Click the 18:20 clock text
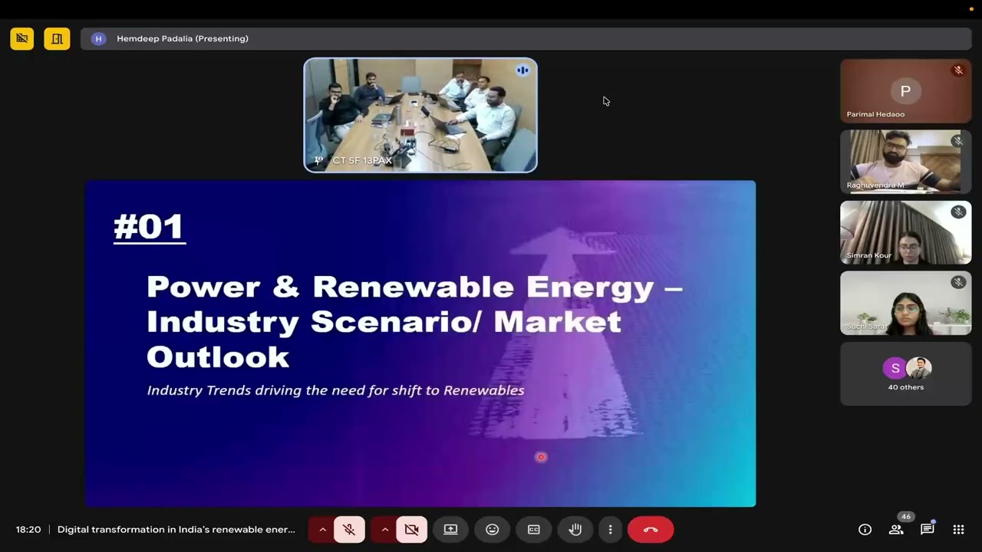The width and height of the screenshot is (982, 552). click(28, 530)
